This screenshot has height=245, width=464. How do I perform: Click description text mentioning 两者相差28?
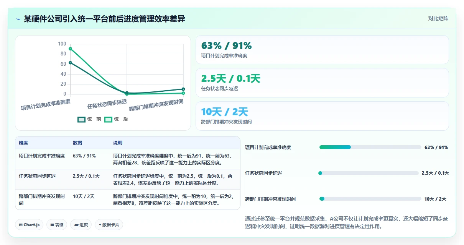[x=173, y=159]
